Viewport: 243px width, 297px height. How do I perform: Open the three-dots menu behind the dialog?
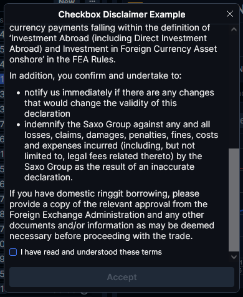pyautogui.click(x=92, y=1)
